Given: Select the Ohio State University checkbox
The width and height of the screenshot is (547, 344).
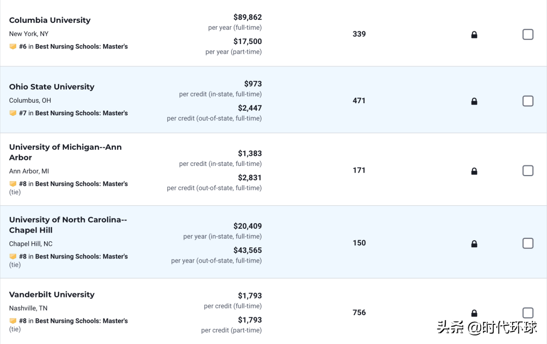Looking at the screenshot, I should [528, 101].
